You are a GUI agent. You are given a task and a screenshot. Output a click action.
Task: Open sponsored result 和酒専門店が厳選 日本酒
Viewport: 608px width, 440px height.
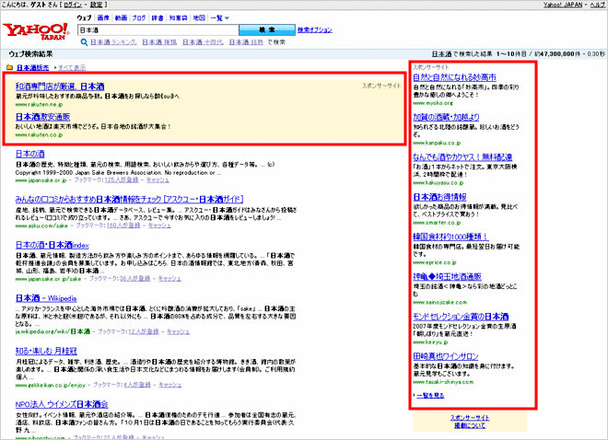pyautogui.click(x=60, y=87)
